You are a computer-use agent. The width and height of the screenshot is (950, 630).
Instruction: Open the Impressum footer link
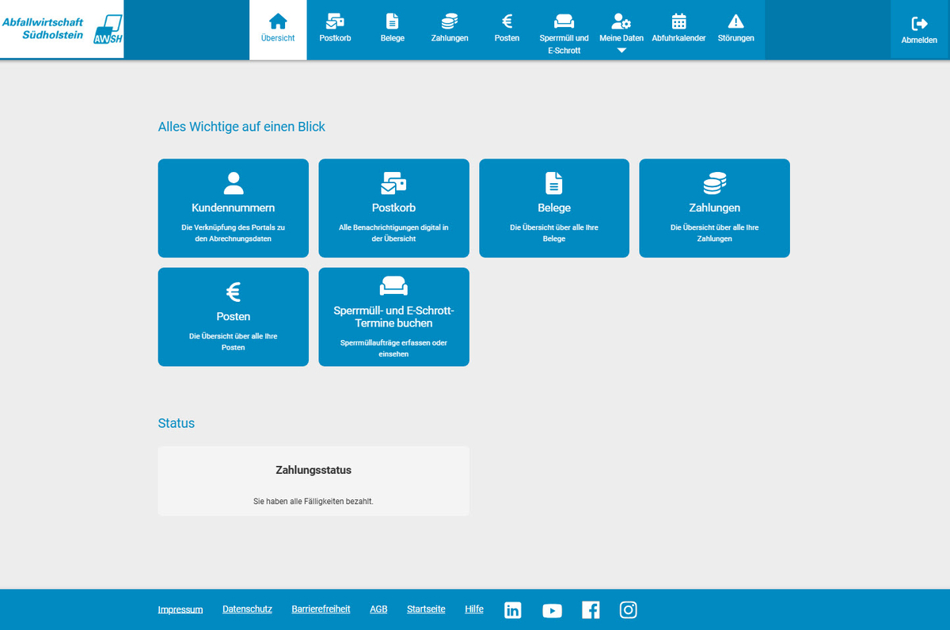[x=180, y=609]
